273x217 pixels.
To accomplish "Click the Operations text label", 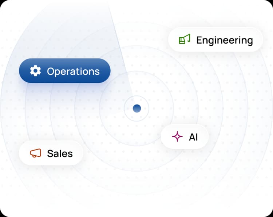I will (73, 71).
